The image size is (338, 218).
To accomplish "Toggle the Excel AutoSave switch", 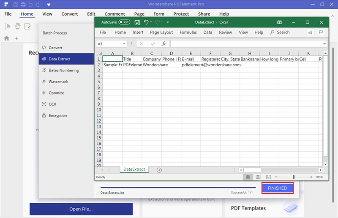I will click(124, 22).
